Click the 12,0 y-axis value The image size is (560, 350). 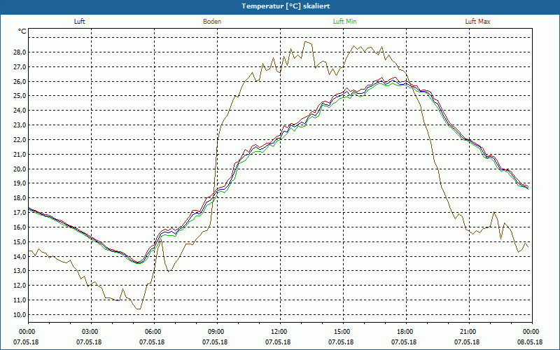pyautogui.click(x=20, y=286)
